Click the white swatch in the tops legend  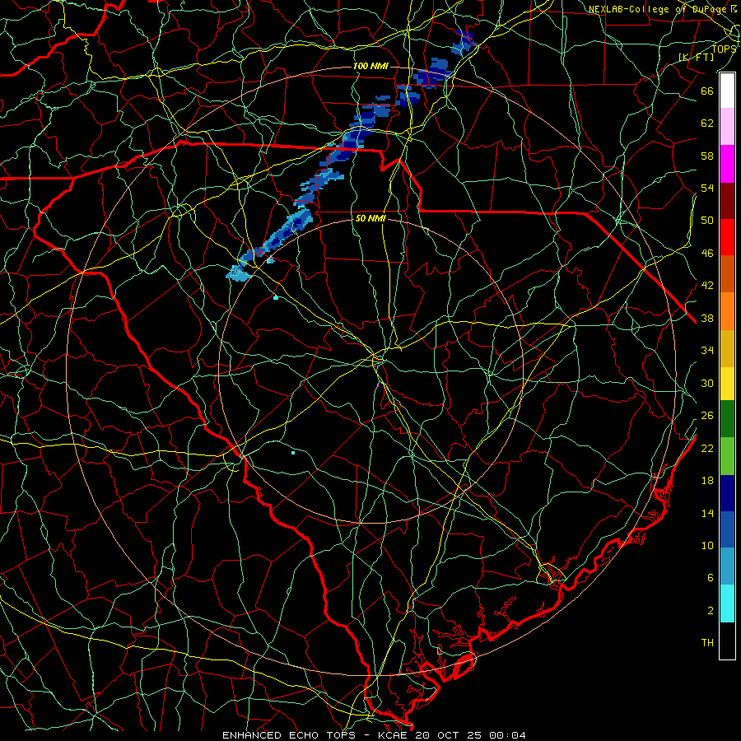(x=727, y=91)
